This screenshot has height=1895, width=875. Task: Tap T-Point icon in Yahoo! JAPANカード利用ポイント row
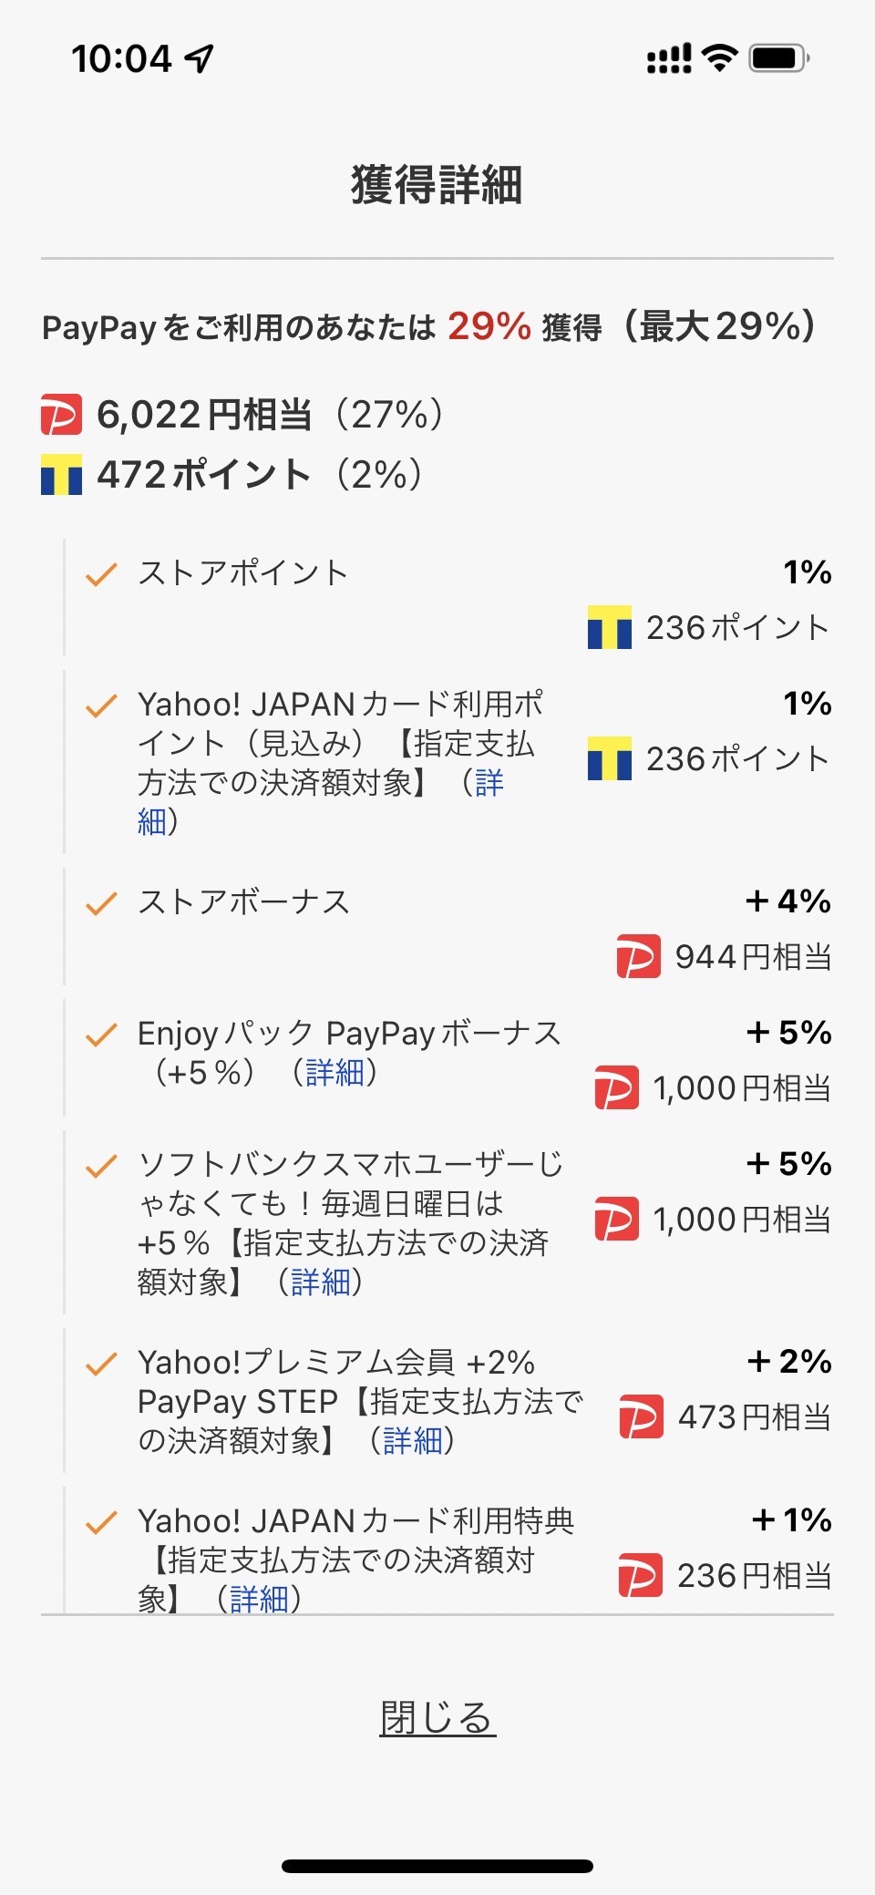tap(609, 758)
